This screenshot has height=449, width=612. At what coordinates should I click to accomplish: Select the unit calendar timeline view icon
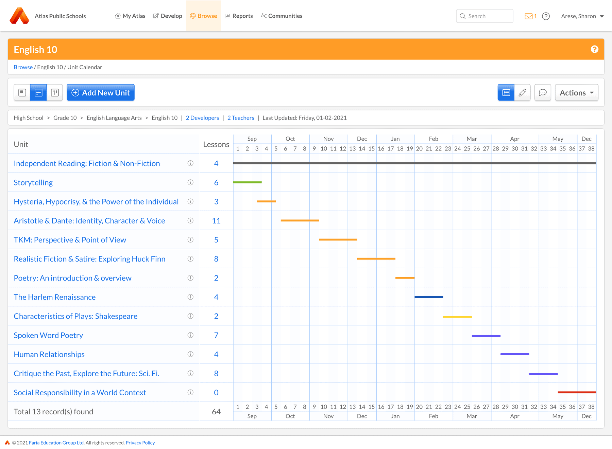38,92
